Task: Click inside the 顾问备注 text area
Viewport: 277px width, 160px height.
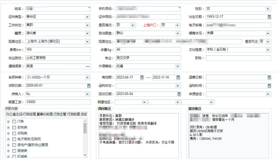Action: click(x=138, y=136)
